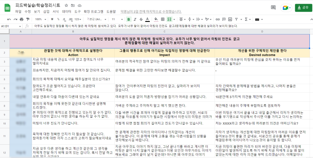This screenshot has width=313, height=158.
Task: Toggle italic formatting
Action: [x=135, y=19]
